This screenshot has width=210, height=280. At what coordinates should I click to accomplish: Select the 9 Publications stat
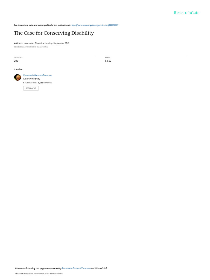pos(30,83)
